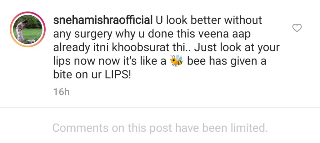Like the comment with the heart icon
This screenshot has height=143, width=320.
(x=297, y=28)
